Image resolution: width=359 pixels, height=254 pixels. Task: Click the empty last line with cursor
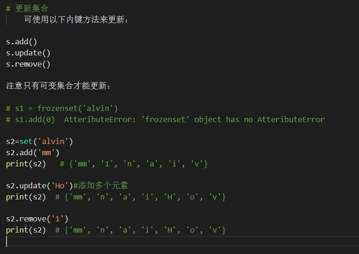click(183, 241)
